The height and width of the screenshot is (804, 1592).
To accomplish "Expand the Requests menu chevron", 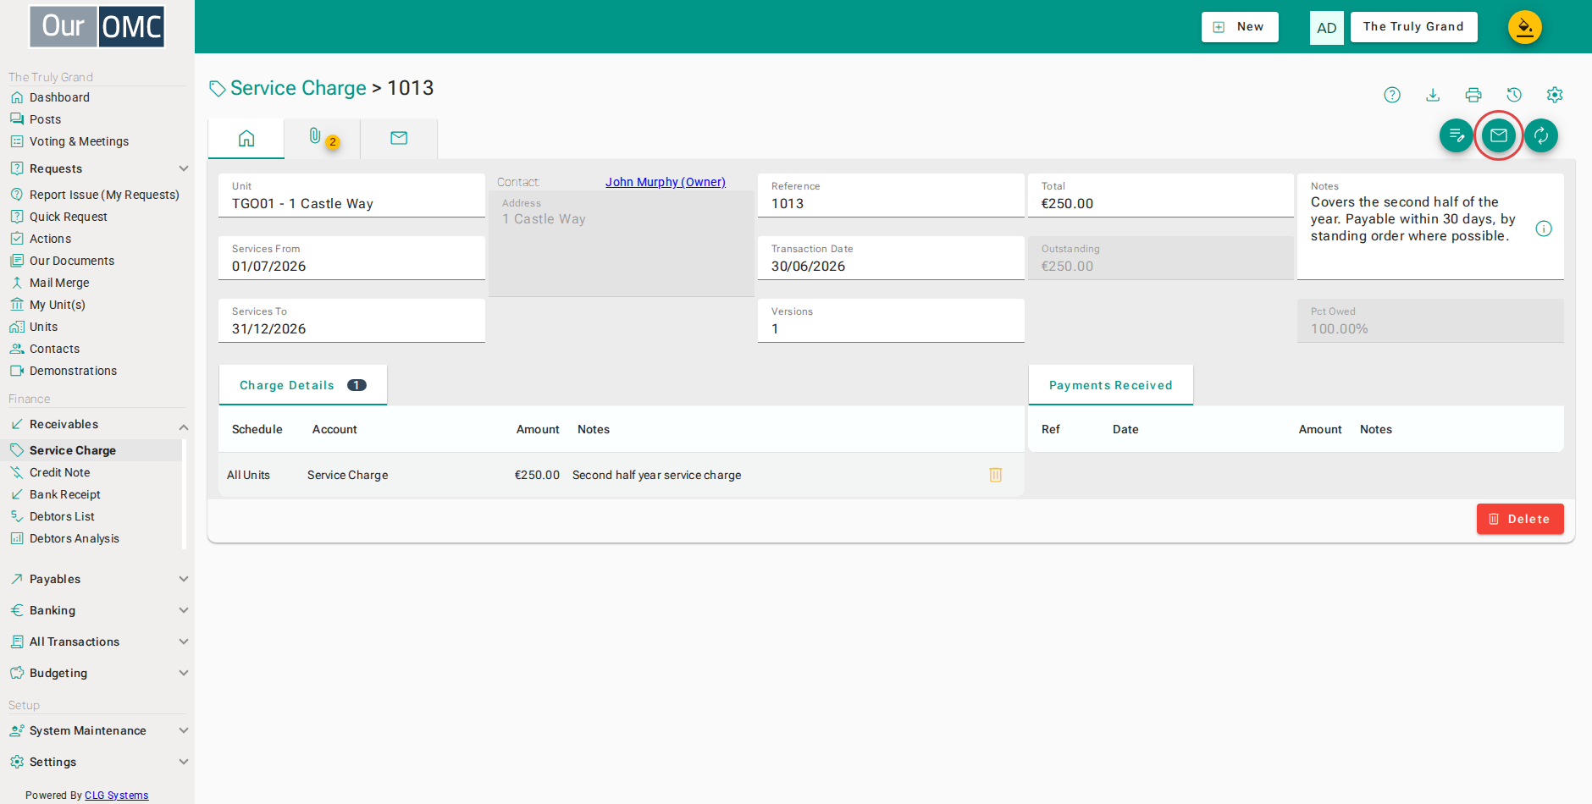I will (184, 168).
